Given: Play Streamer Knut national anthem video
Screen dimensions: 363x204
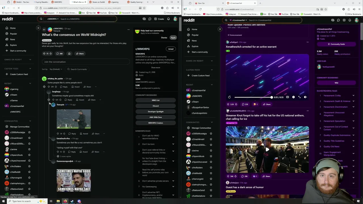Looking at the screenshot, I should pyautogui.click(x=267, y=149).
